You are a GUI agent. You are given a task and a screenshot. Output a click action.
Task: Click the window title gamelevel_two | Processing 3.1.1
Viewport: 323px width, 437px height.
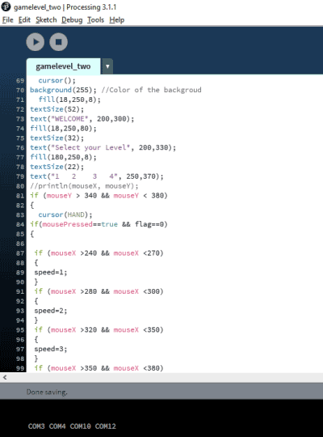point(65,7)
